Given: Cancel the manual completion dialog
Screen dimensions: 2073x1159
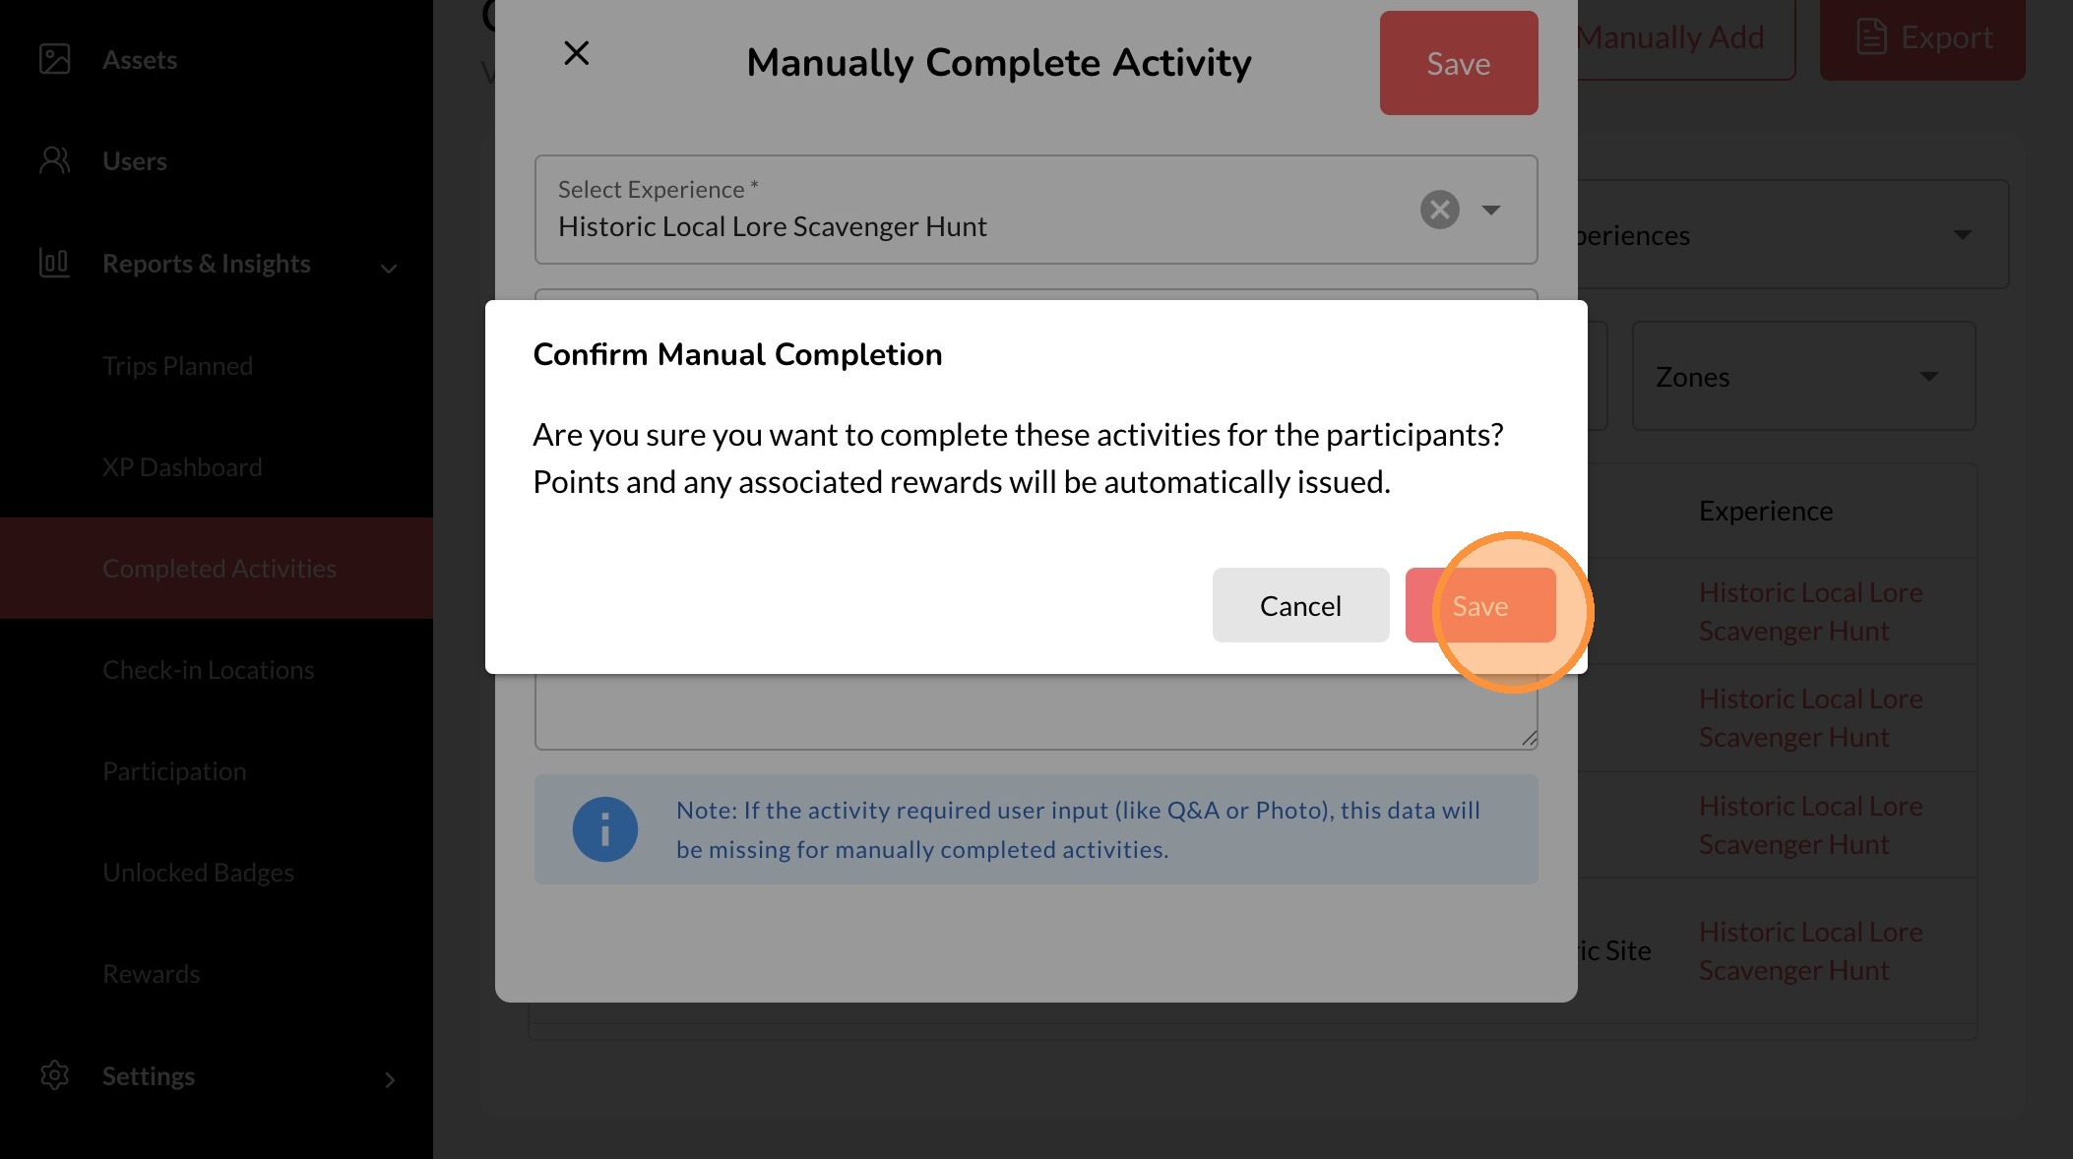Looking at the screenshot, I should (1300, 606).
